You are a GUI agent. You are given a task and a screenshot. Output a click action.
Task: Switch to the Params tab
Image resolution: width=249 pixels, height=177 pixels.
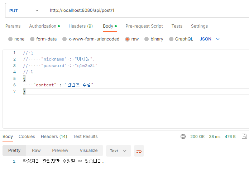13,26
